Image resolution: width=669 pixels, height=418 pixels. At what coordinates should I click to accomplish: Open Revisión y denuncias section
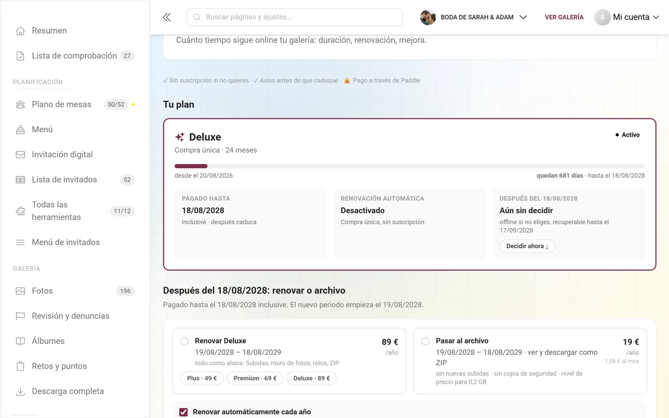point(75,316)
